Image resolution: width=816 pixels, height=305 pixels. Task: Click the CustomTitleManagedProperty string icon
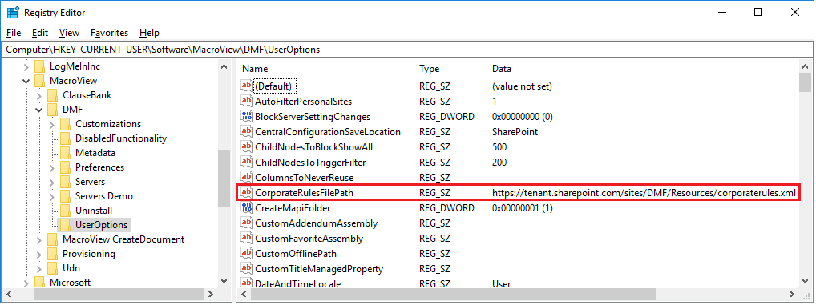[x=246, y=269]
